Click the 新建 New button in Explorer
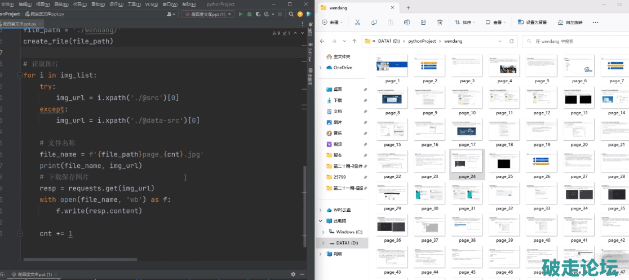Viewport: 629px width, 280px height. pyautogui.click(x=333, y=23)
